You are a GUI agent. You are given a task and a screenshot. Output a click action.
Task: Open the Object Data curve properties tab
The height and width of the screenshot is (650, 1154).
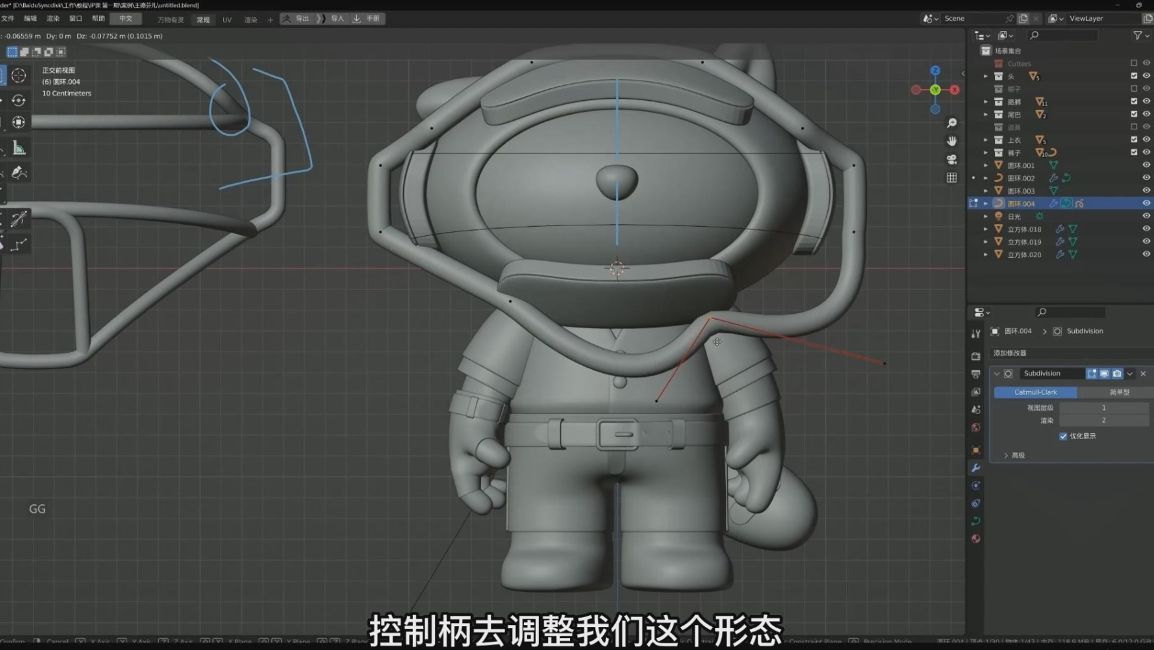(976, 521)
